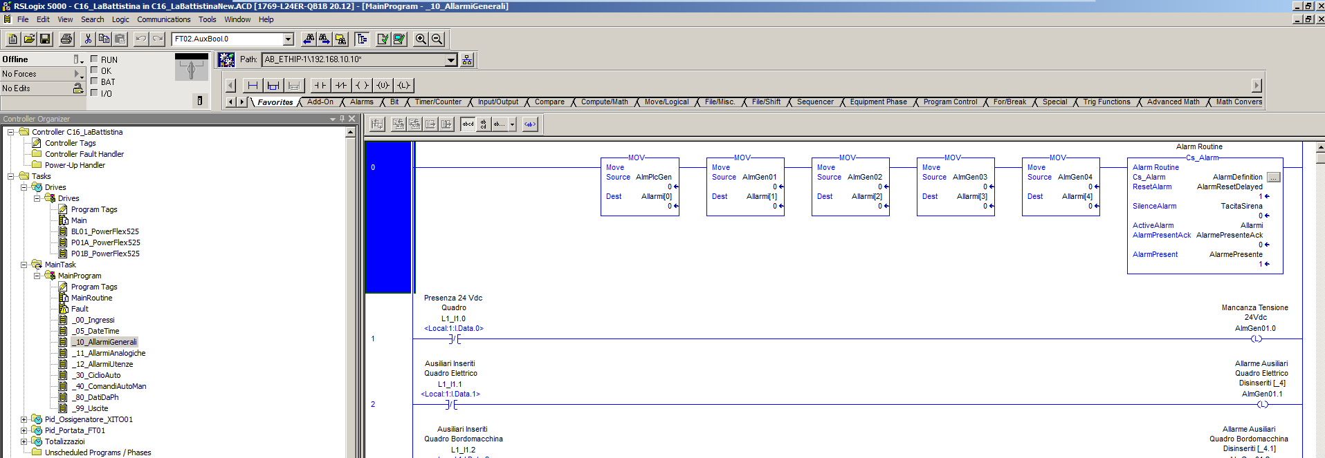
Task: Expand the Pid_Portata_FT01 node
Action: pos(24,430)
